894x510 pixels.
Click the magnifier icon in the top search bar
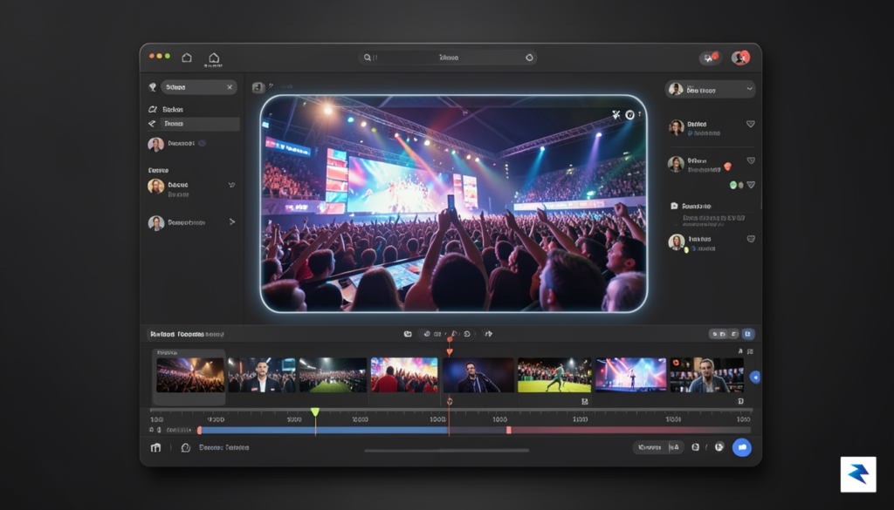368,58
